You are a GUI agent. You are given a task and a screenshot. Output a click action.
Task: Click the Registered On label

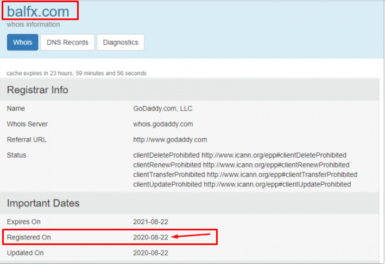coord(29,237)
